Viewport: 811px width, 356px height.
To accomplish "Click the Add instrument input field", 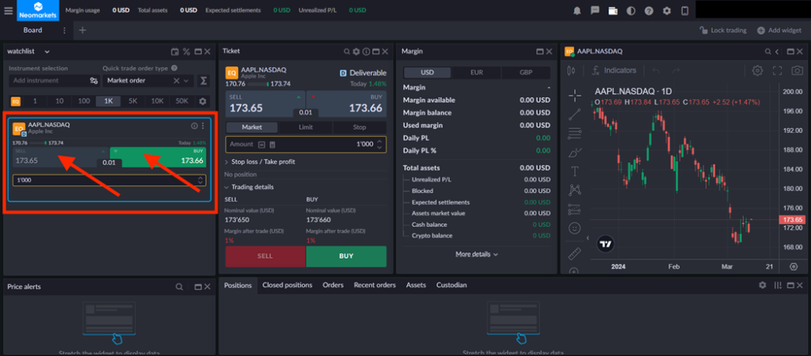I will (48, 81).
